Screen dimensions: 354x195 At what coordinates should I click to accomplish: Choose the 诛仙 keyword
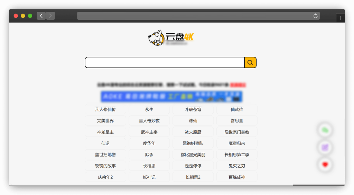pos(193,121)
